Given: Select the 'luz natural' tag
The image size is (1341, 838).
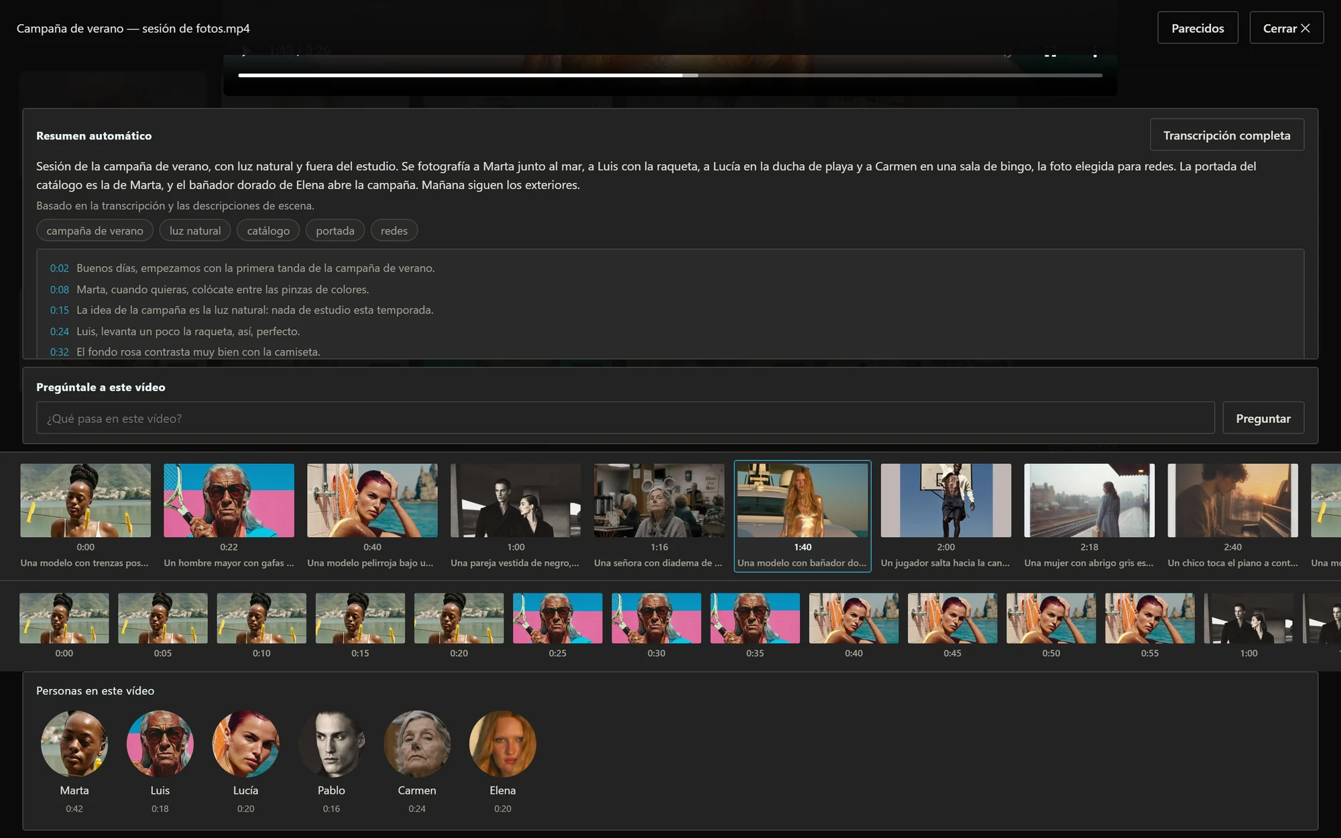Looking at the screenshot, I should pos(195,231).
